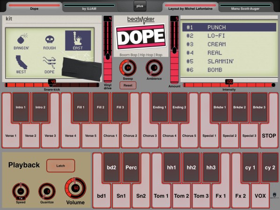Select preset #3 CREAM
Image resolution: width=280 pixels, height=210 pixels.
point(229,44)
